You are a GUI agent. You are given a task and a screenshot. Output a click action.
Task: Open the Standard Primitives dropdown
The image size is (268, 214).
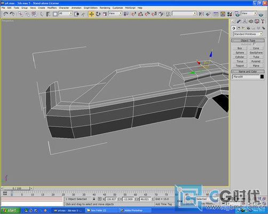pos(248,34)
